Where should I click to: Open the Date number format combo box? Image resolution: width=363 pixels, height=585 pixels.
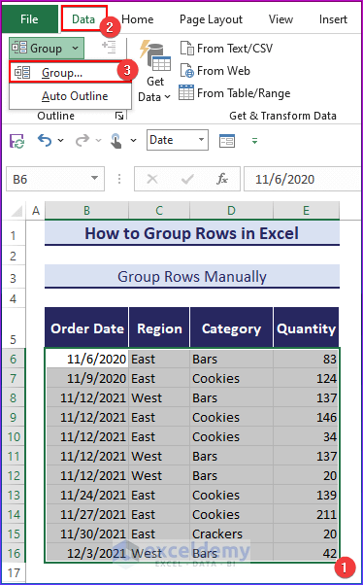pyautogui.click(x=178, y=140)
